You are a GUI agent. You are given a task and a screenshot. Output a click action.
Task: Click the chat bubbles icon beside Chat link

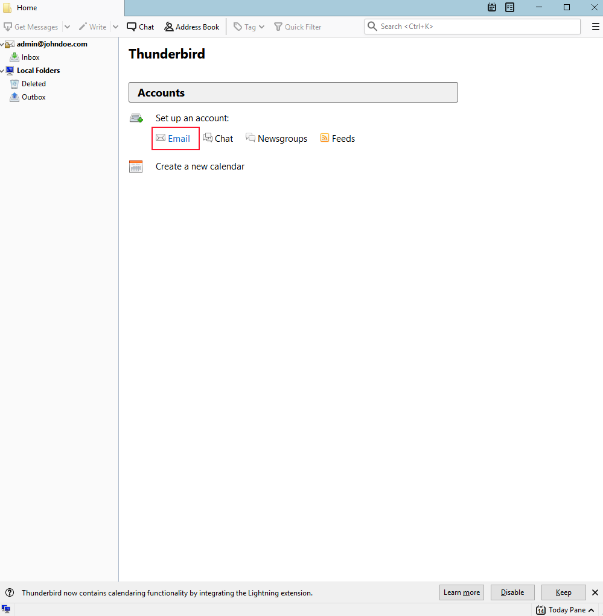[x=208, y=138]
